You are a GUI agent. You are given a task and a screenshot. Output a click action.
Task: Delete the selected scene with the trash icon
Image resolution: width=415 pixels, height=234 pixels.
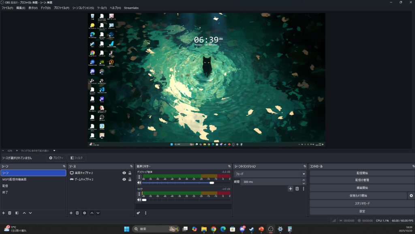pyautogui.click(x=10, y=213)
